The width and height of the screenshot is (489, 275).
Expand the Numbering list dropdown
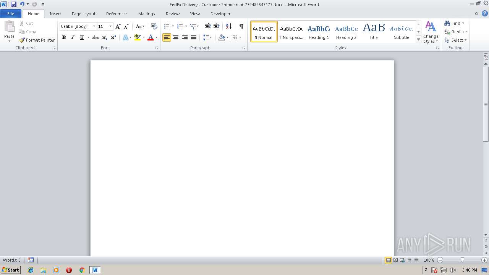click(186, 26)
